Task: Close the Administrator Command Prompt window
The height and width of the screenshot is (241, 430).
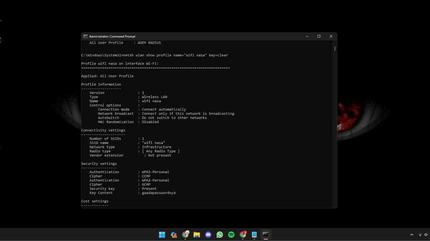Action: coord(331,36)
